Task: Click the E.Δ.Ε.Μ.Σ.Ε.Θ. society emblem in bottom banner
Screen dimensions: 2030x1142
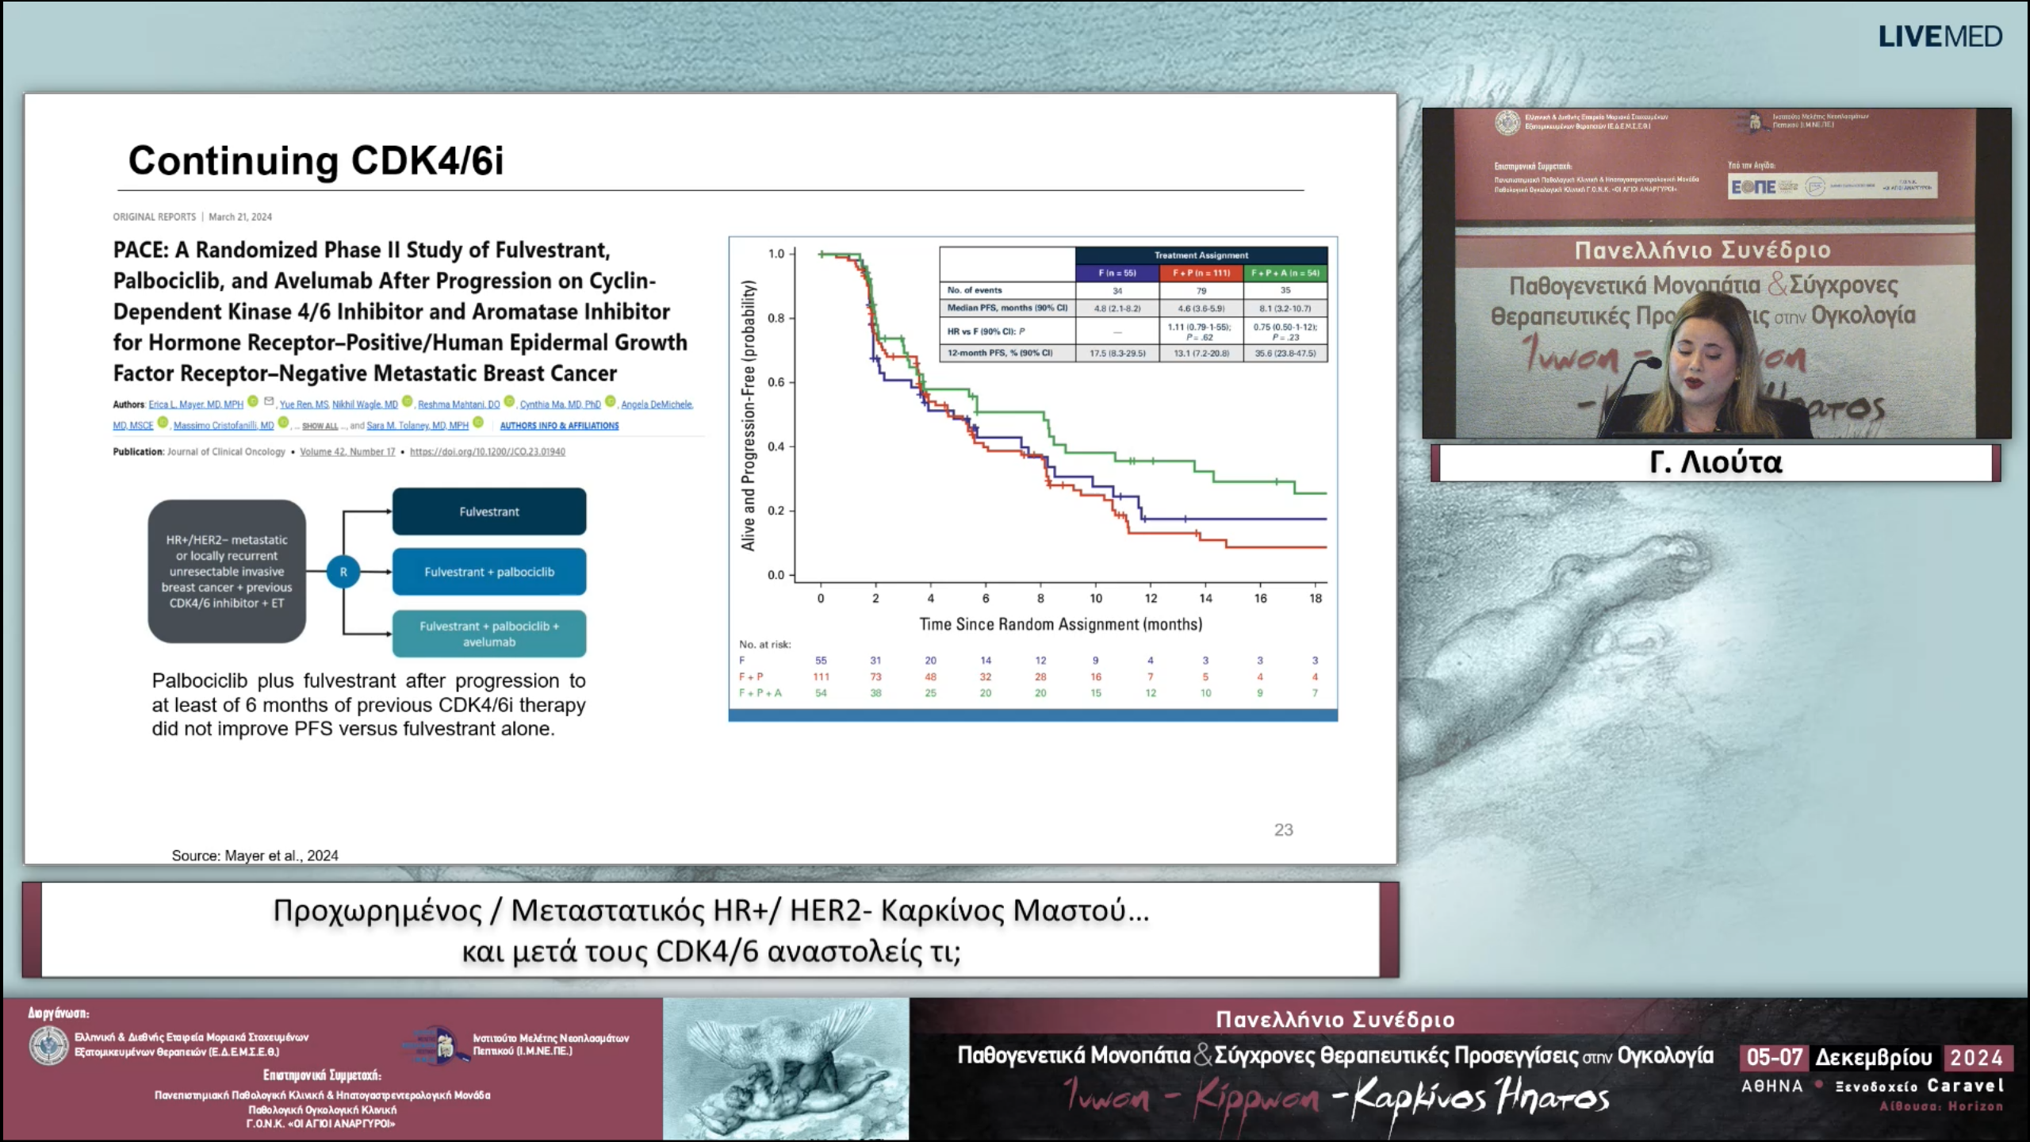Action: (x=49, y=1045)
